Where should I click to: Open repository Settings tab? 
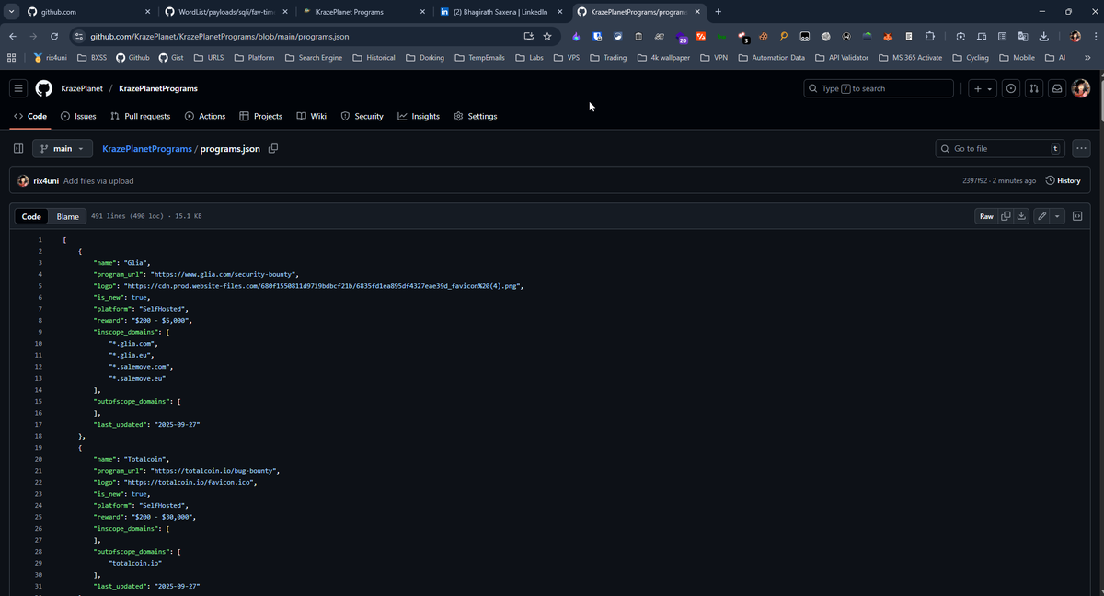tap(476, 117)
